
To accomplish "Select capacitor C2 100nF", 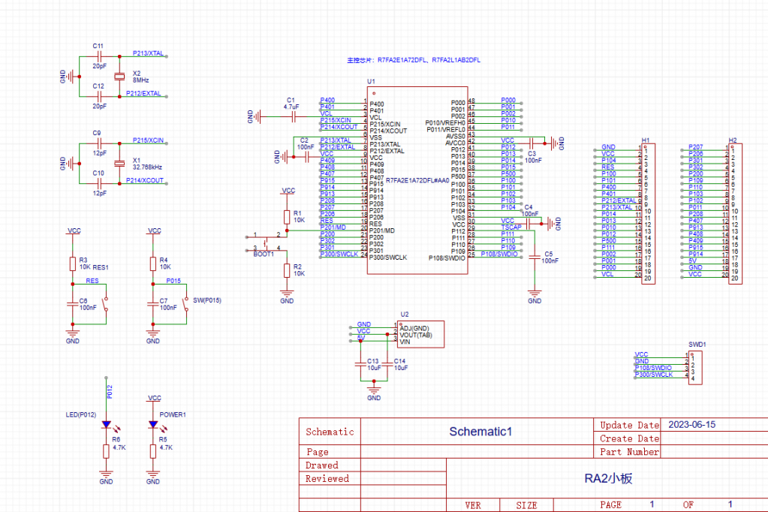I will pos(307,157).
